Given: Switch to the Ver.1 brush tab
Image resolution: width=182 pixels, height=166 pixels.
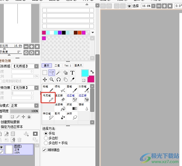Looking at the screenshot, I should coord(68,66).
